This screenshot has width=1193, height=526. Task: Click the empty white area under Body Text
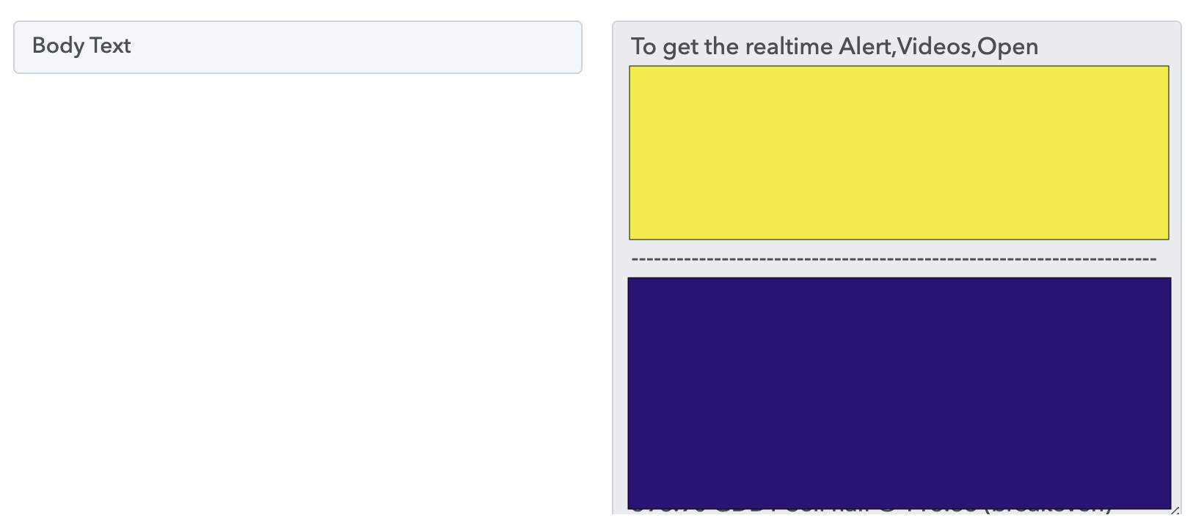pos(298,293)
